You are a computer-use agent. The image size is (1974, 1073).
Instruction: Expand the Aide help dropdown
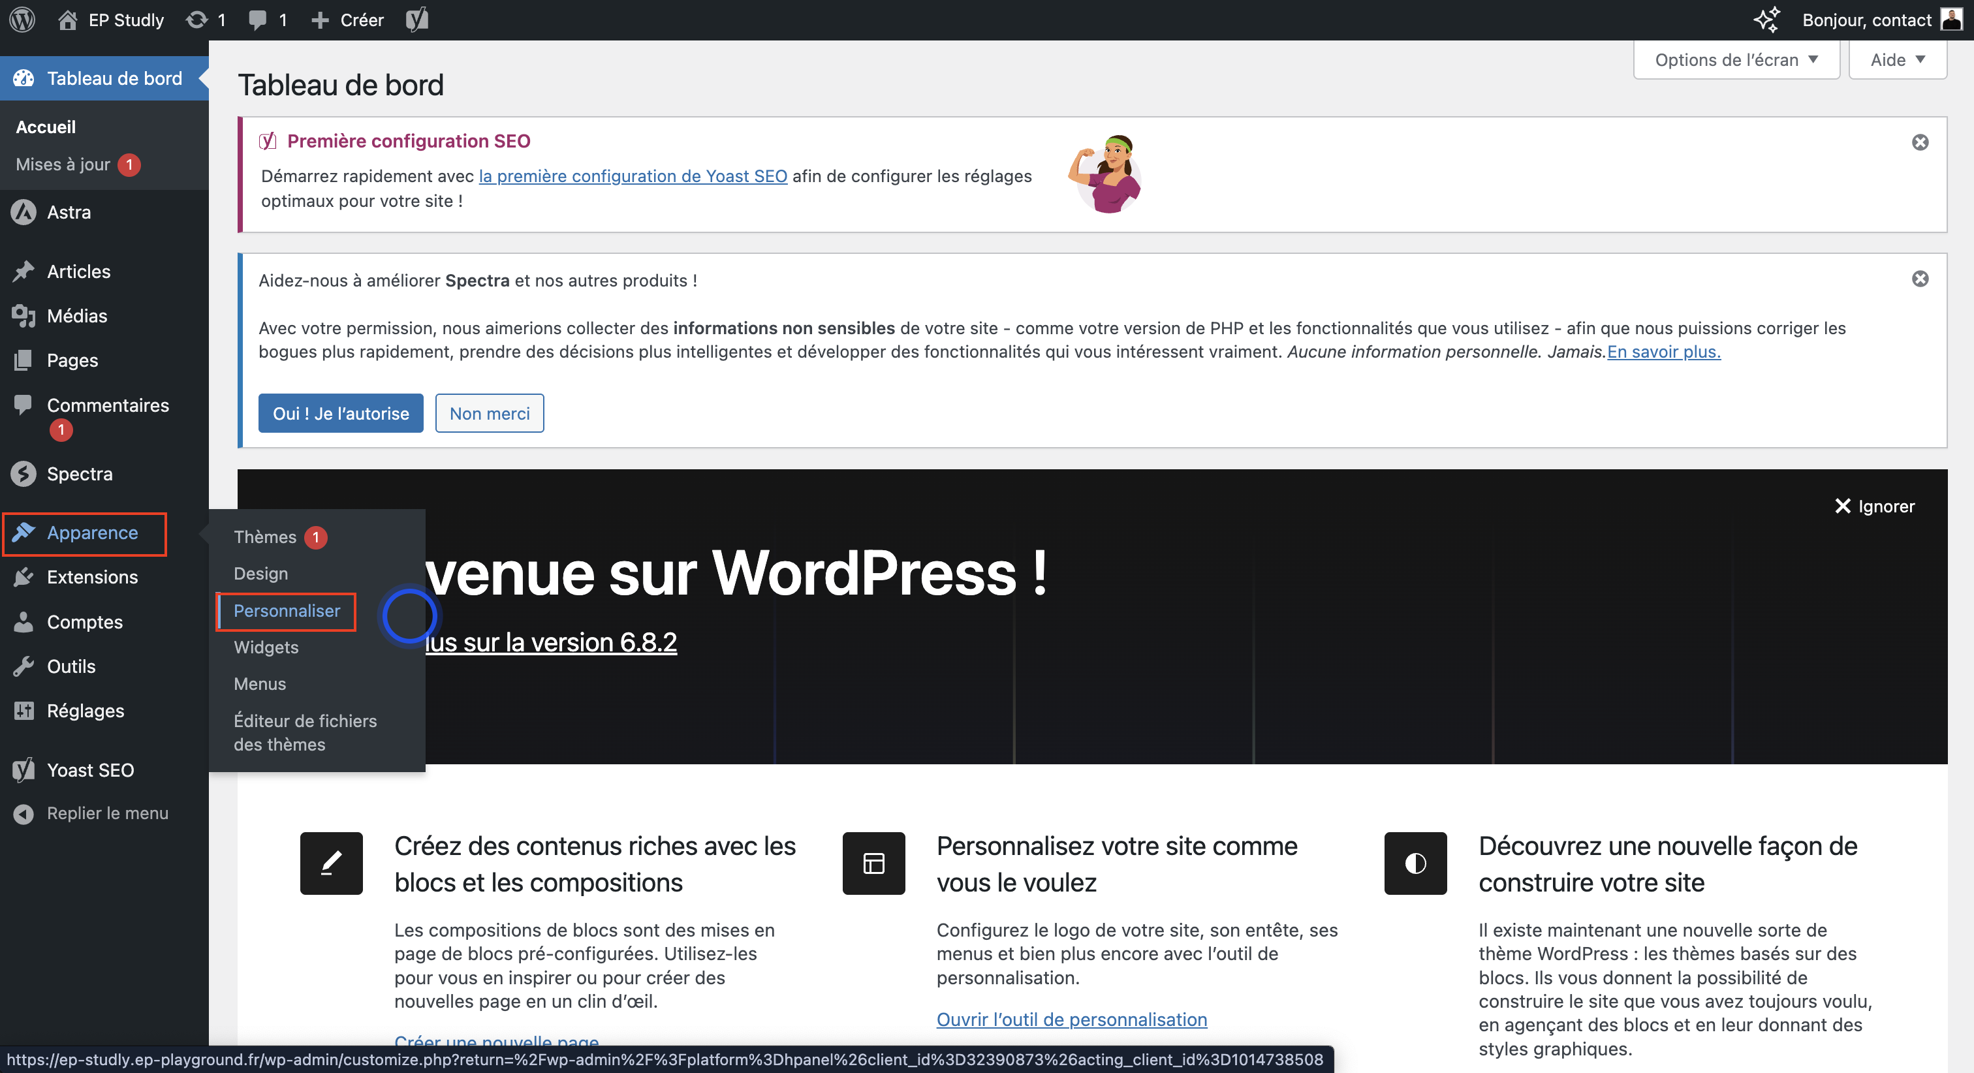tap(1896, 60)
